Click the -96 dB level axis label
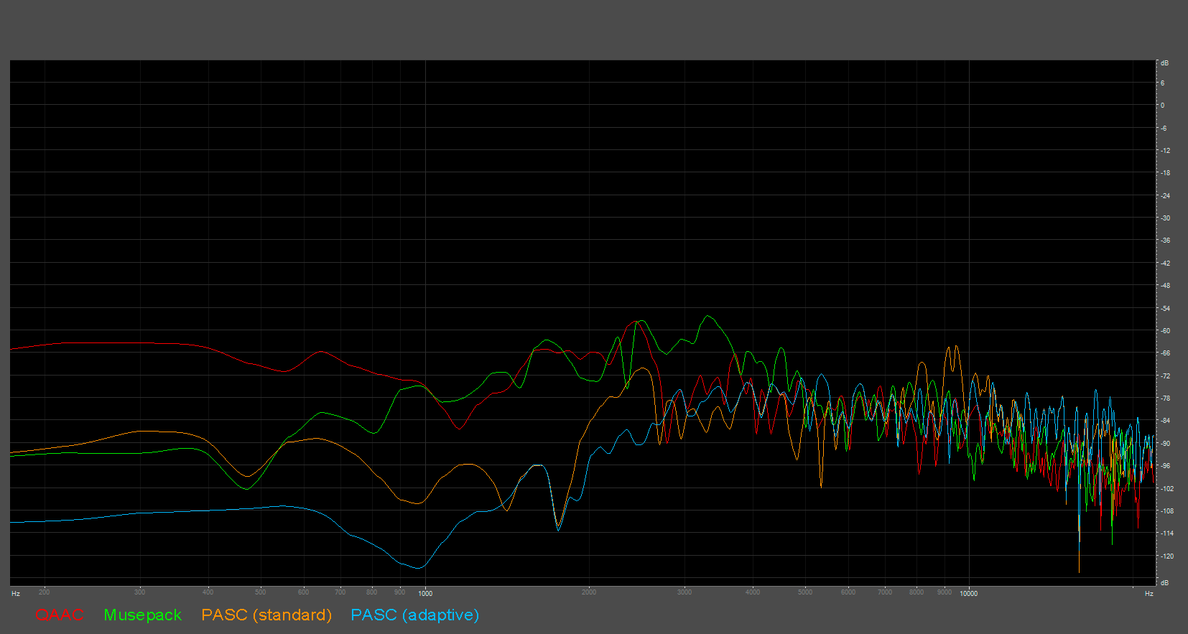The height and width of the screenshot is (634, 1188). pyautogui.click(x=1165, y=466)
